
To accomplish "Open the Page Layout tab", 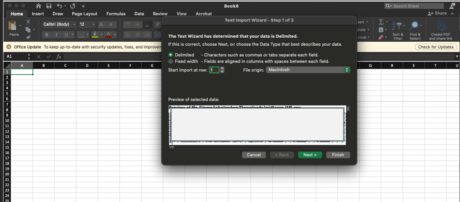I will [85, 14].
